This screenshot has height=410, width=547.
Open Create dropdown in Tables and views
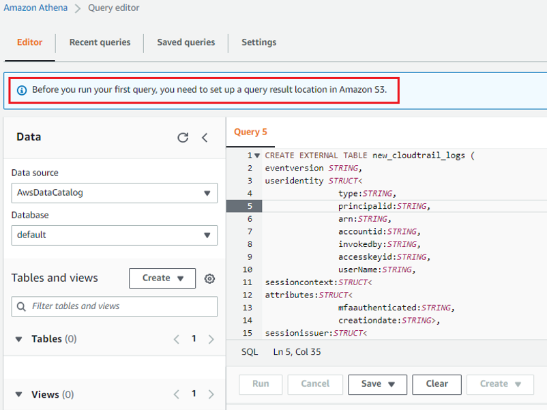[162, 278]
